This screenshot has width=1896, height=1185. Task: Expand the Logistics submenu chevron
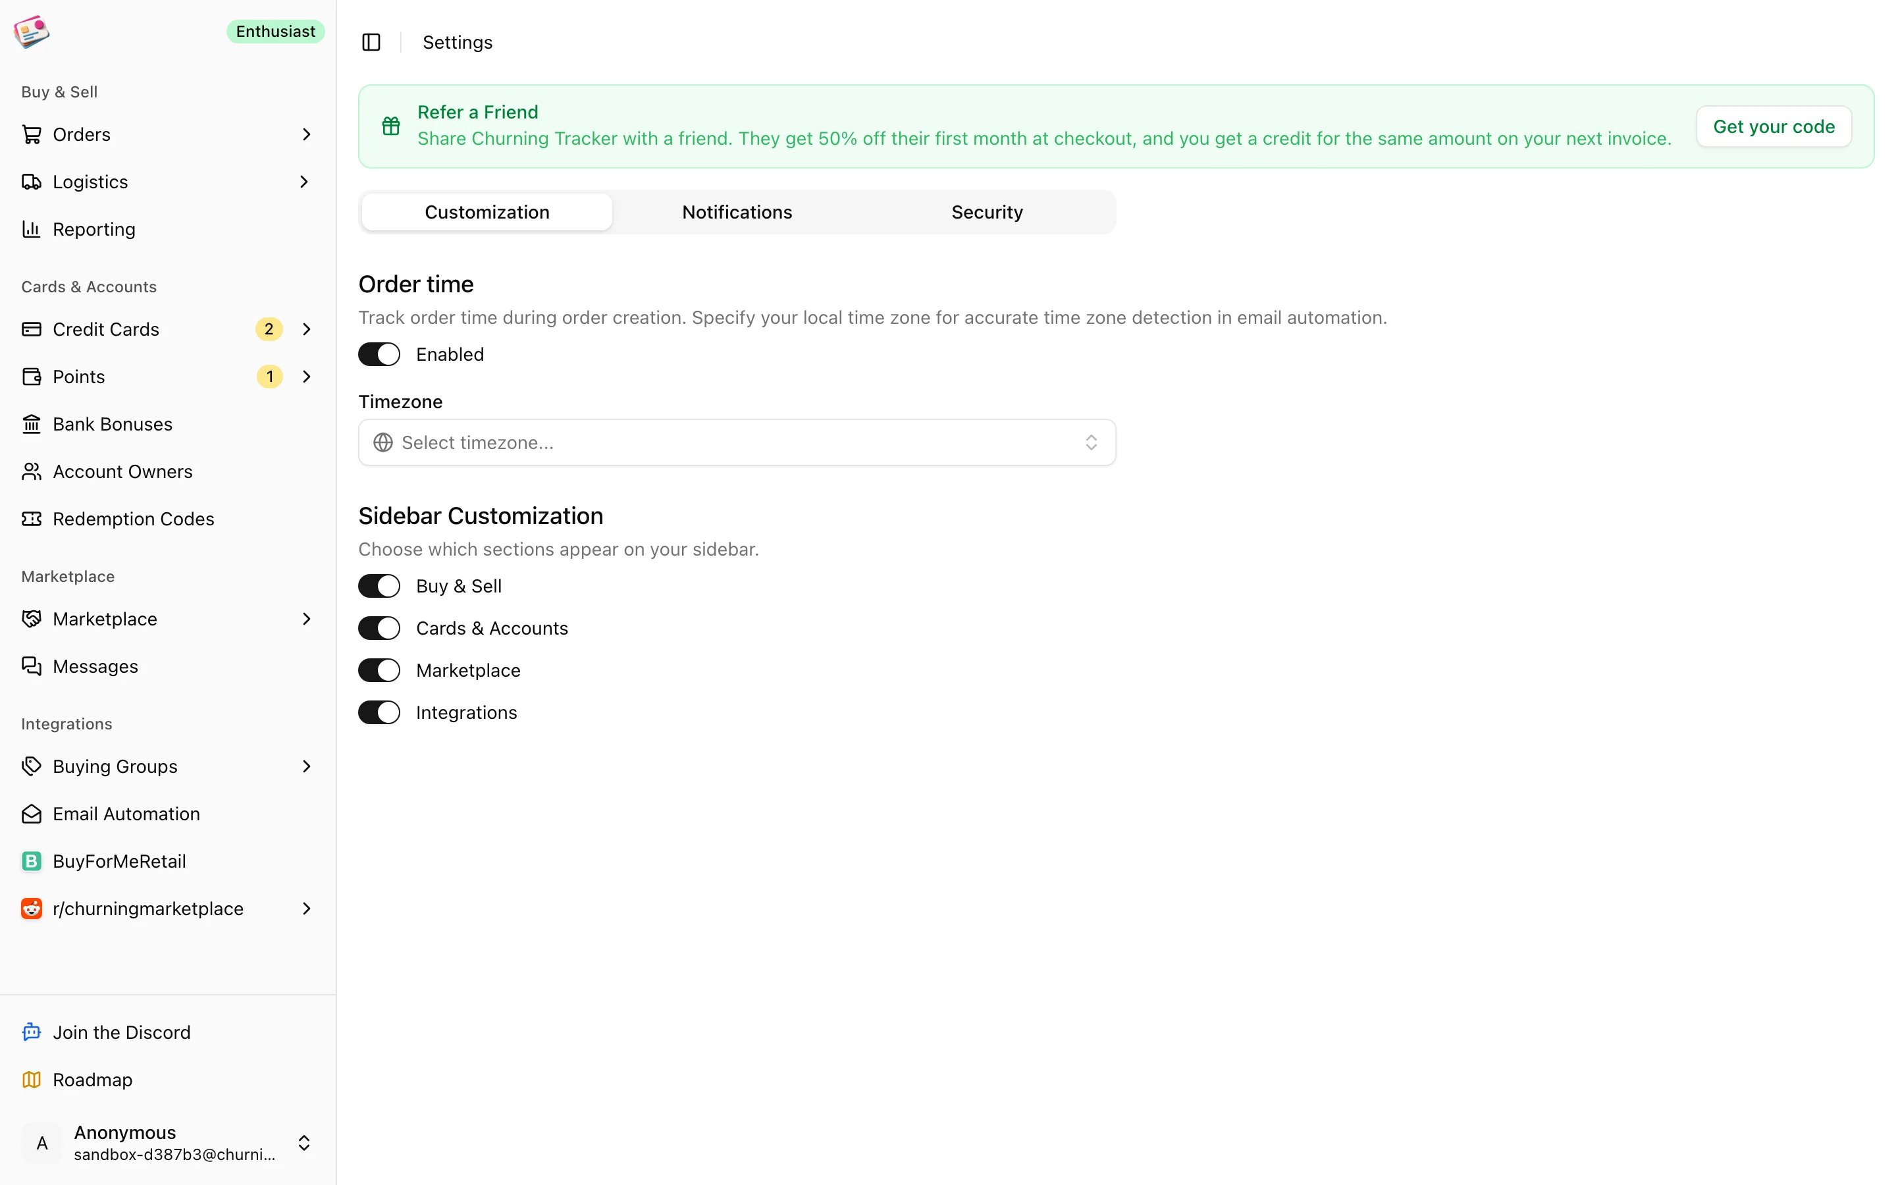point(304,182)
